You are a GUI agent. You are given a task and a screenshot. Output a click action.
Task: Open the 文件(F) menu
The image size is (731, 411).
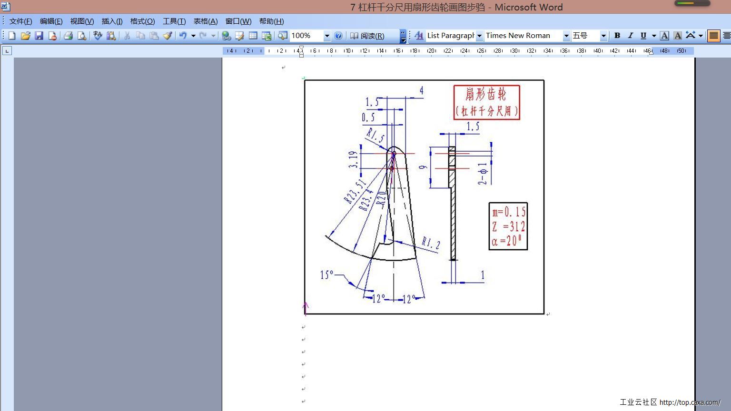click(20, 21)
